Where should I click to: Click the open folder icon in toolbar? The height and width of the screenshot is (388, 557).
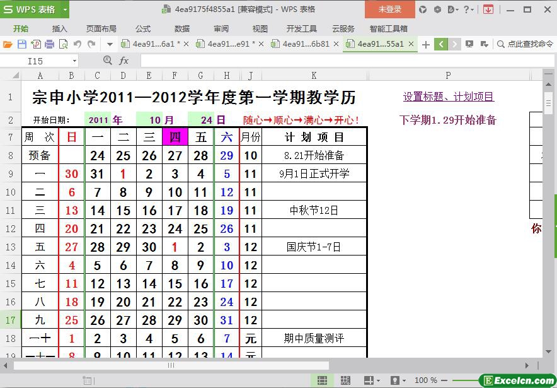tap(8, 44)
